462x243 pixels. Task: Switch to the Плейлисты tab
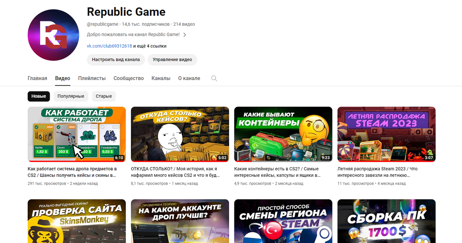tap(92, 78)
